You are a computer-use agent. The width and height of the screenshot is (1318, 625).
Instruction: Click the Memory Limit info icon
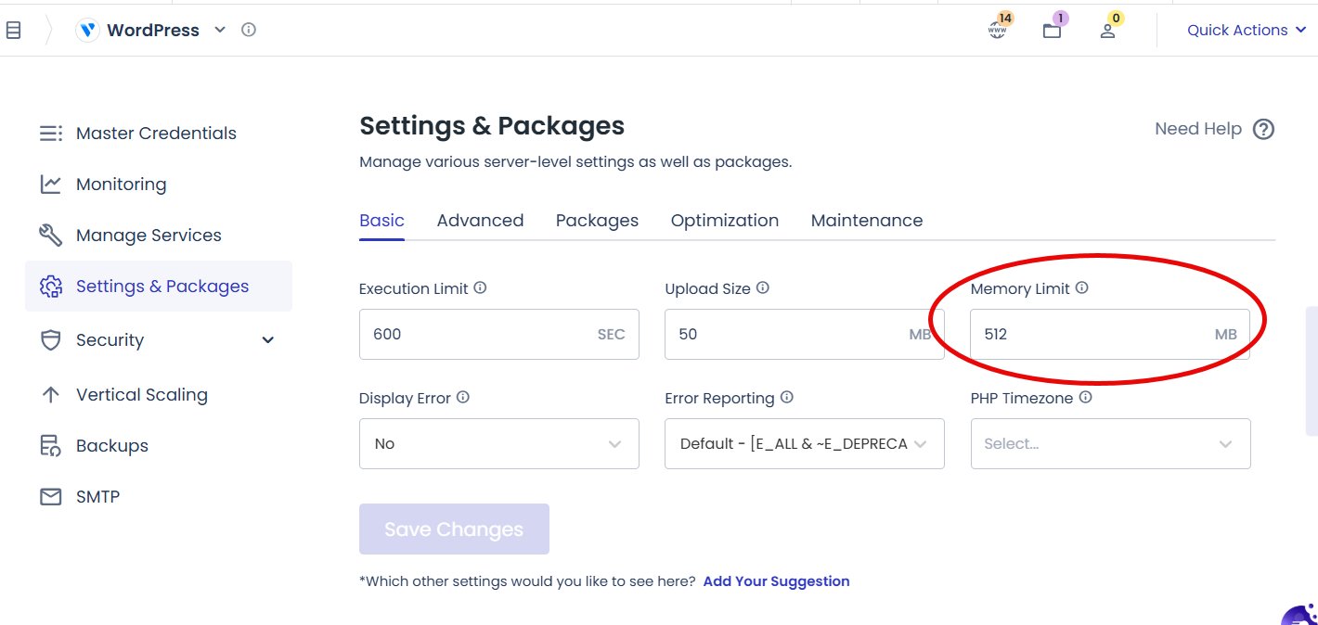click(1081, 288)
